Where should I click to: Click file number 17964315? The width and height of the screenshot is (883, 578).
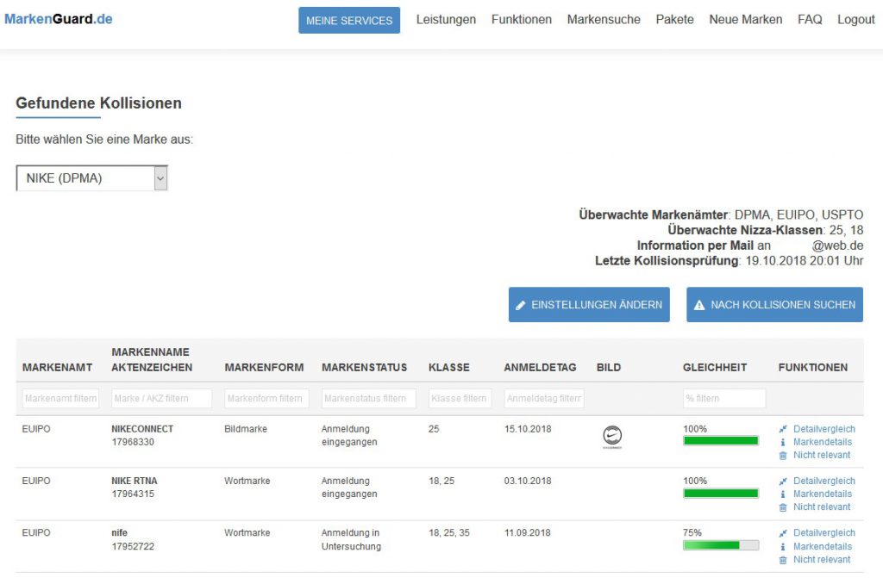point(133,494)
